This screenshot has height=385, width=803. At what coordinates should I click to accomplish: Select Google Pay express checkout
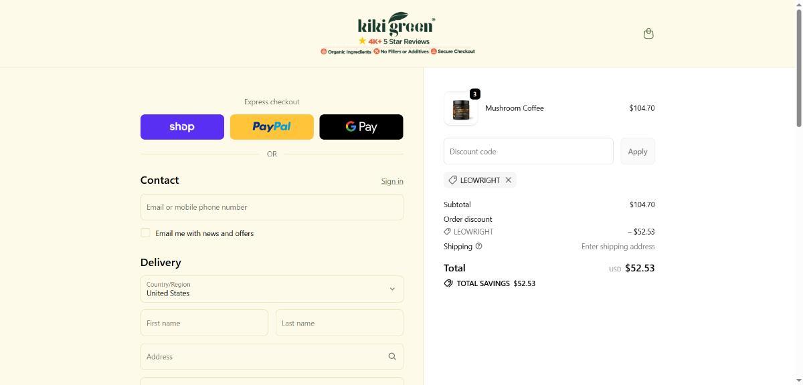pyautogui.click(x=361, y=127)
